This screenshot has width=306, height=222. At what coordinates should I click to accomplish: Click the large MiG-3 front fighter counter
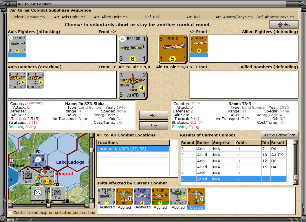(x=173, y=49)
